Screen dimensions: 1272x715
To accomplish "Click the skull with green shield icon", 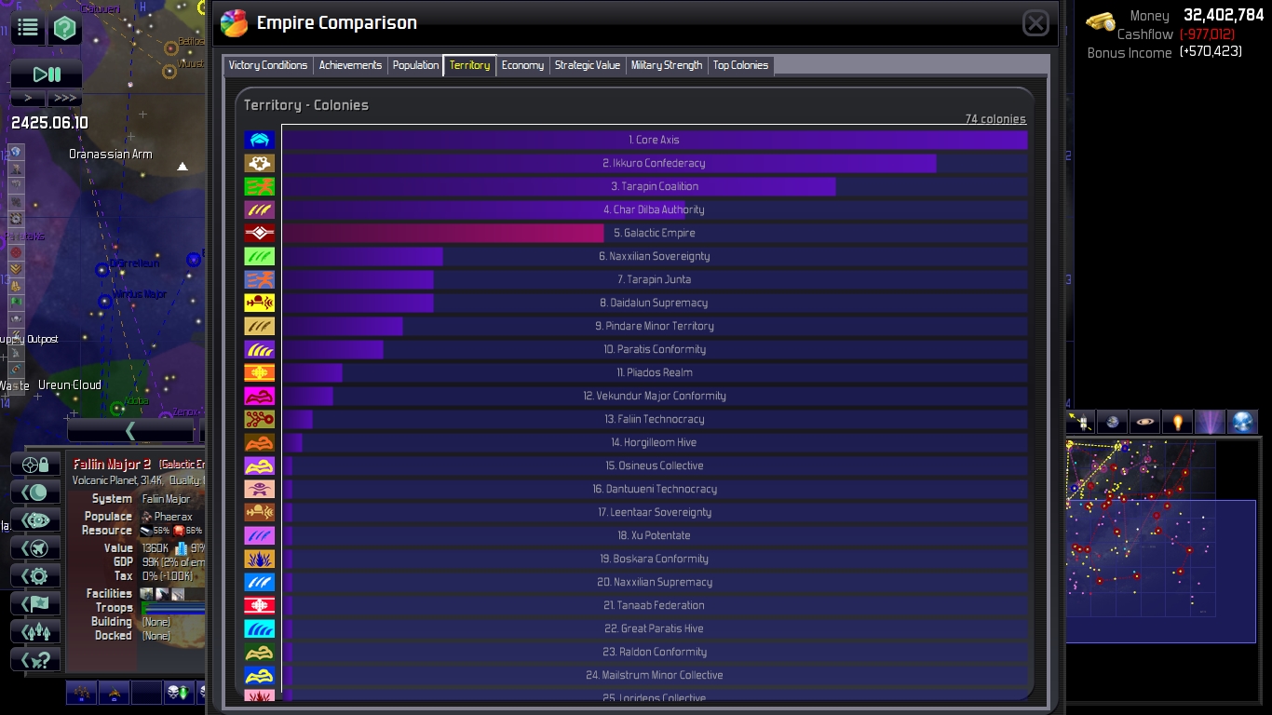I will tap(178, 693).
